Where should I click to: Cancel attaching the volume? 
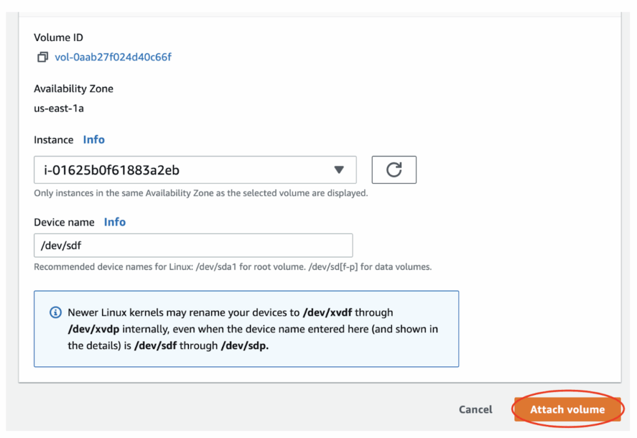point(475,409)
